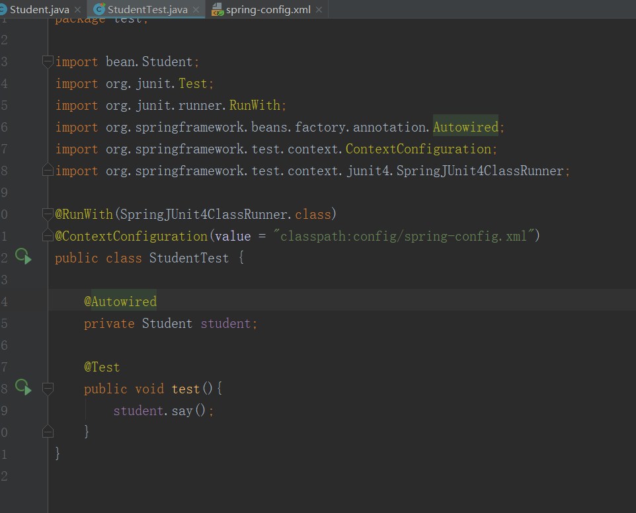Click the test method name
636x513 pixels.
pos(186,389)
